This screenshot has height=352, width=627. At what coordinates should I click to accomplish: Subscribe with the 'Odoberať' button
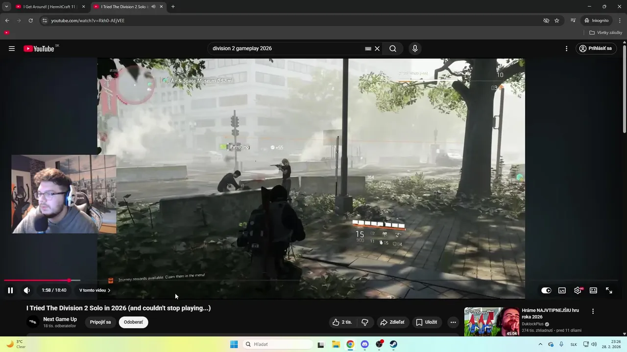click(133, 322)
